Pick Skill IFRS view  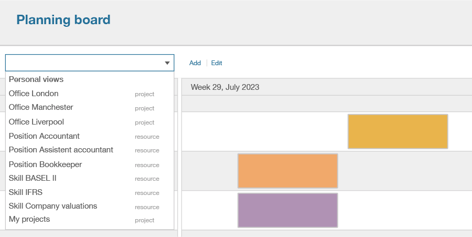pos(90,192)
